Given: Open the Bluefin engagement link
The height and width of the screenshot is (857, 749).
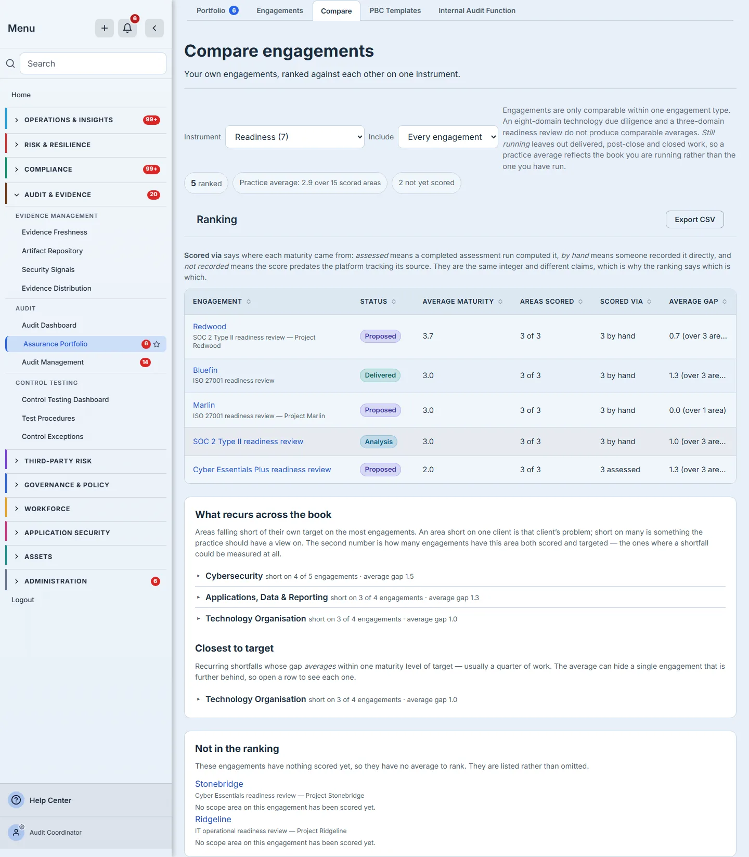Looking at the screenshot, I should point(205,370).
